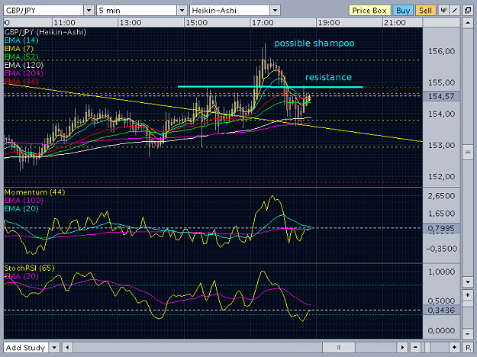Click the Heikin-Ashi chart style field
The width and height of the screenshot is (477, 357).
pos(230,11)
